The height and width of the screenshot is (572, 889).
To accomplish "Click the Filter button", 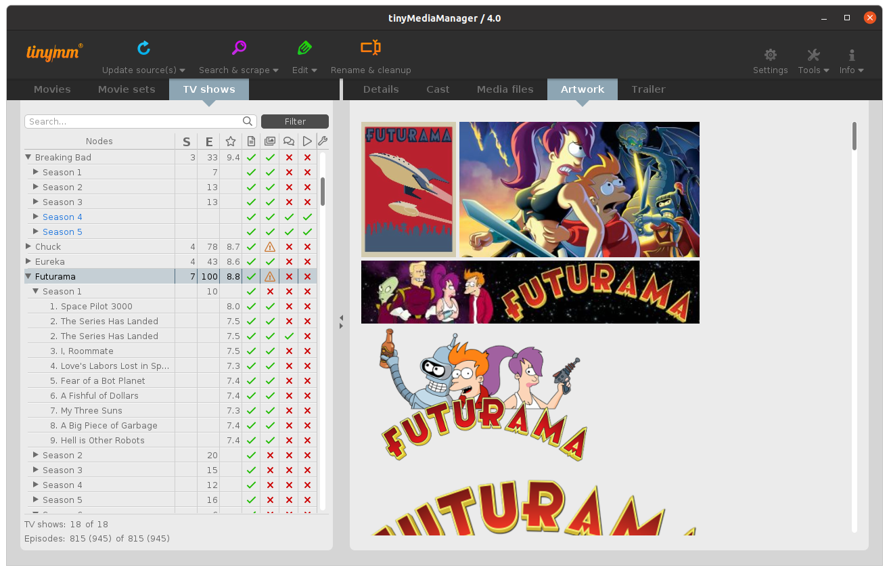I will click(x=295, y=122).
